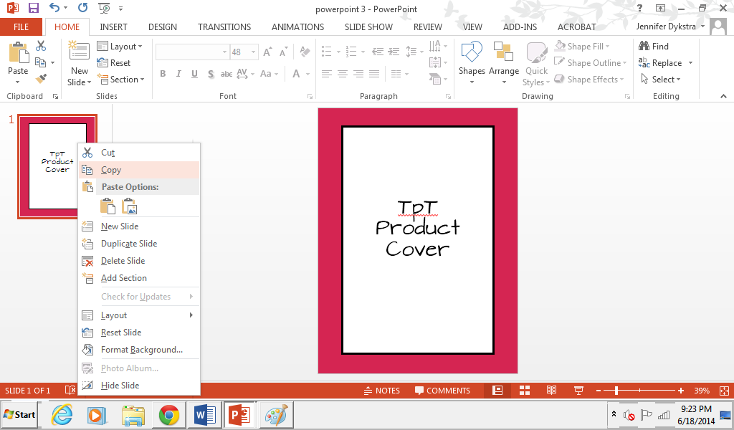Image resolution: width=734 pixels, height=430 pixels.
Task: Toggle Bold formatting
Action: click(x=163, y=74)
